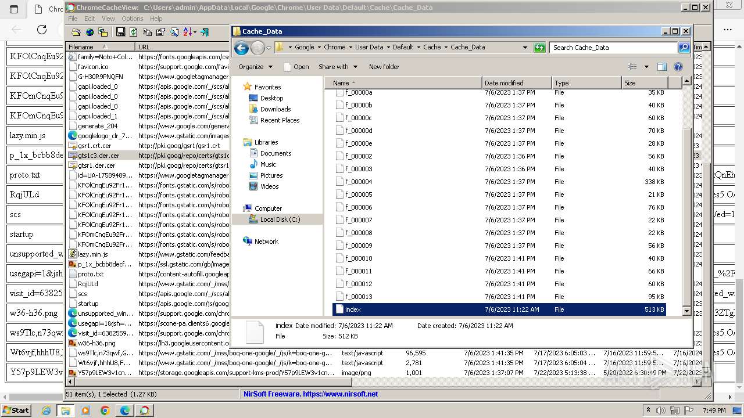Screen dimensions: 744x418
Task: Open Microsoft Edge taskbar icon
Action: click(x=125, y=410)
